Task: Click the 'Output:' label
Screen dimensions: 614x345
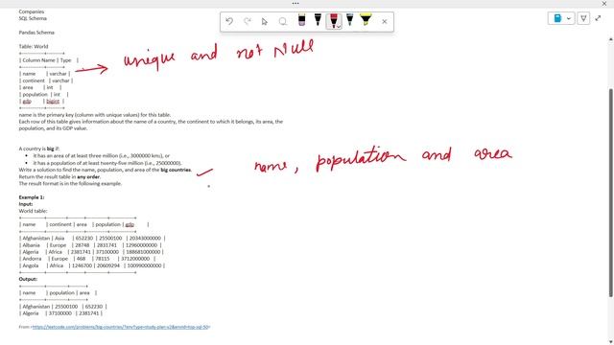Action: (x=28, y=279)
